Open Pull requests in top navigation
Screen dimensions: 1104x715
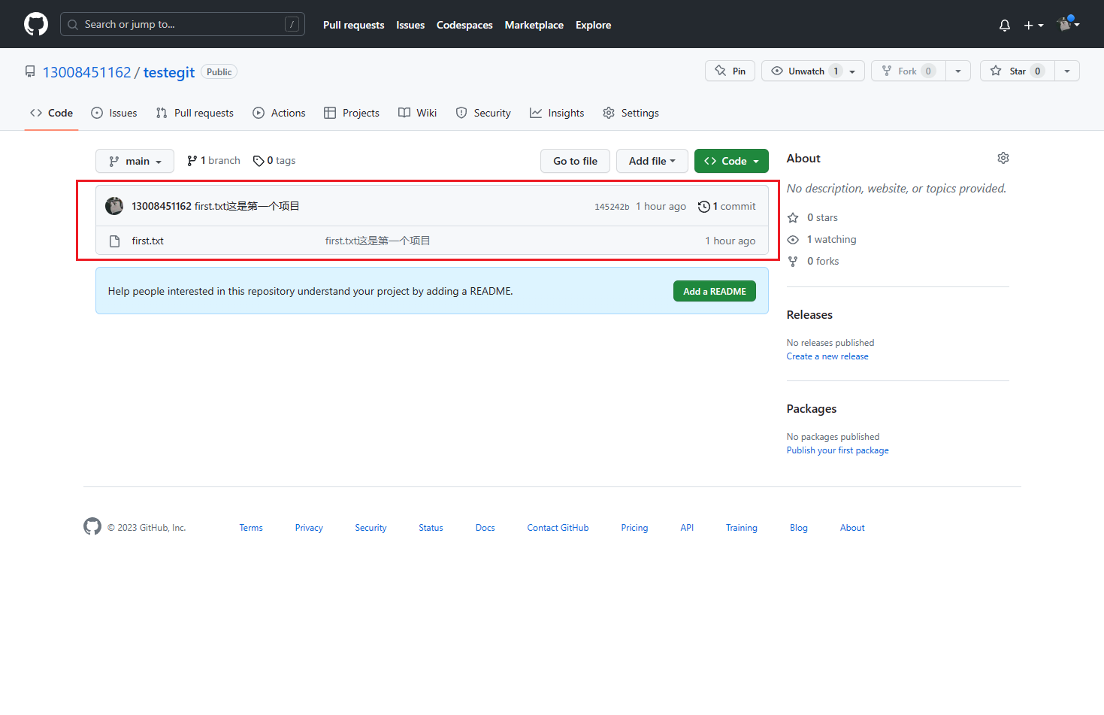pos(353,25)
